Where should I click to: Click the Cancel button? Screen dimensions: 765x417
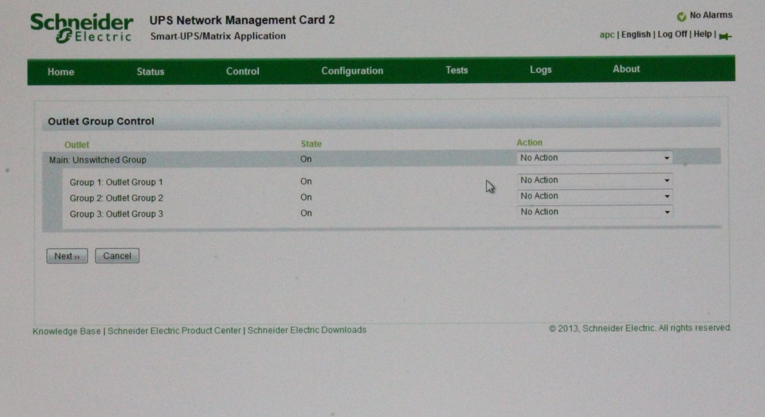pos(117,256)
